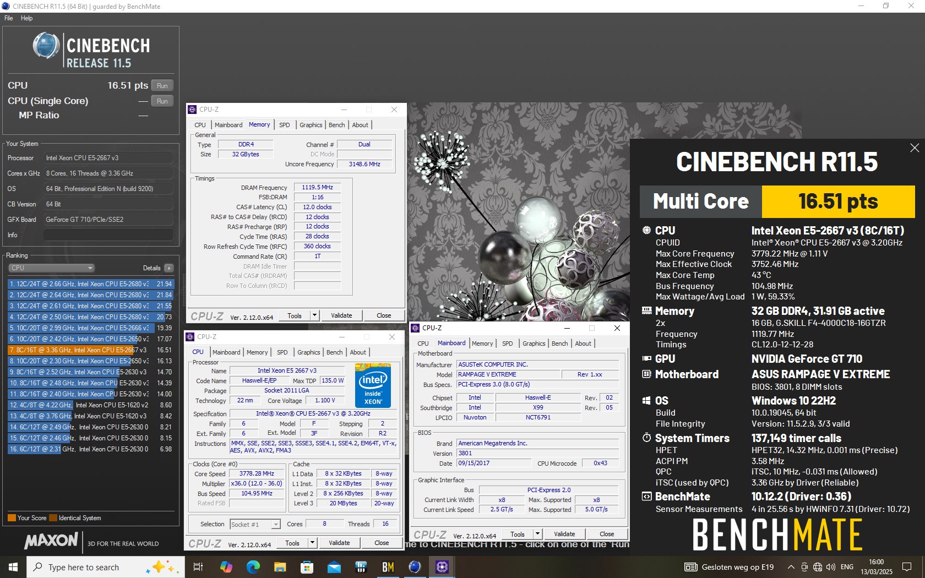The height and width of the screenshot is (578, 925).
Task: Click the Info input field
Action: (108, 235)
